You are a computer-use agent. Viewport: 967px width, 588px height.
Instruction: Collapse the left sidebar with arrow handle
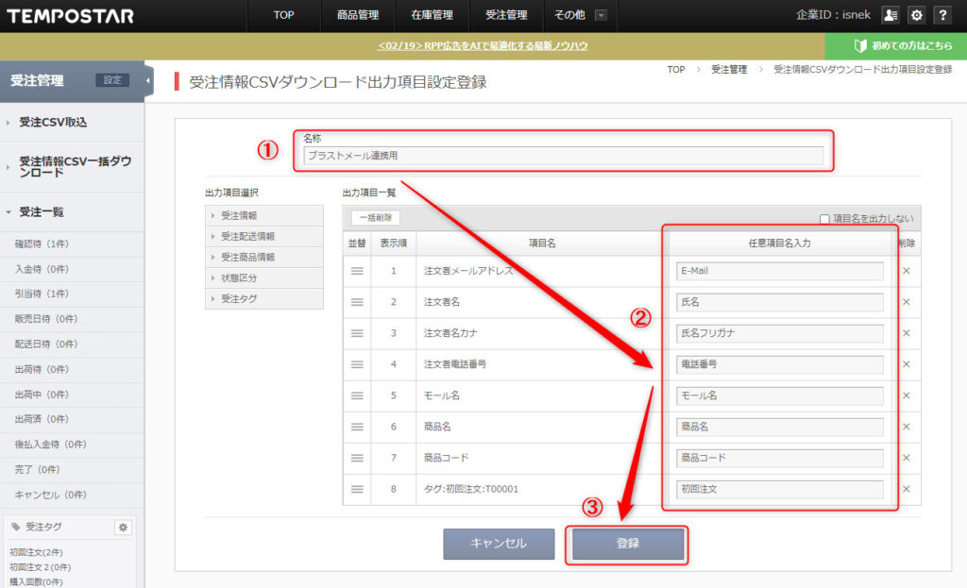coord(148,80)
